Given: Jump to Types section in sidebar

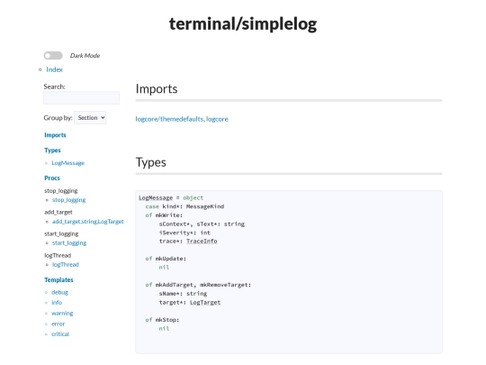Looking at the screenshot, I should point(52,151).
